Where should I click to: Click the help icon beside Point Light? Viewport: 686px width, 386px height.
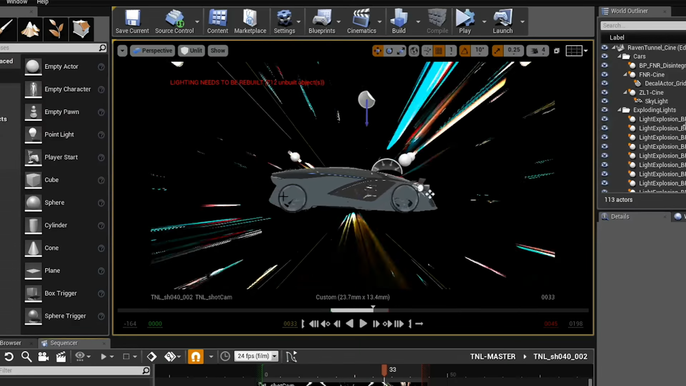pyautogui.click(x=101, y=135)
